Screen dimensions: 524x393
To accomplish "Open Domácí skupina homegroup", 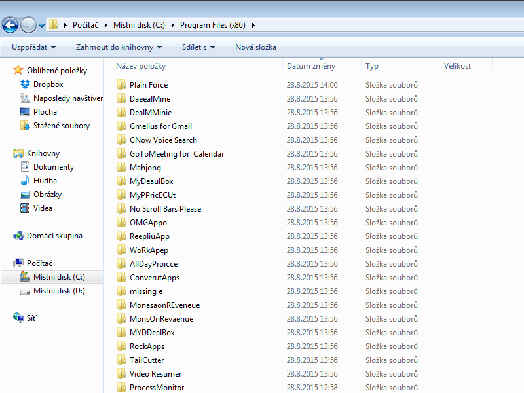I will point(54,236).
